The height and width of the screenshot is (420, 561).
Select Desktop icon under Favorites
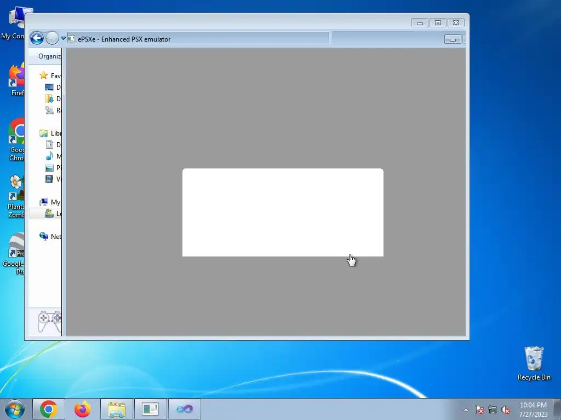(x=49, y=87)
